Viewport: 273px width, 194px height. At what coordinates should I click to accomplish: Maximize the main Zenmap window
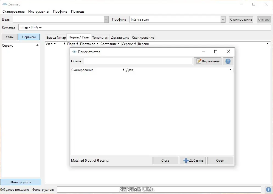(254, 4)
